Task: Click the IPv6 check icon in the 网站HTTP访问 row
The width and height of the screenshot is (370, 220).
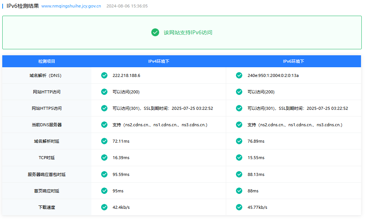Action: coord(239,92)
